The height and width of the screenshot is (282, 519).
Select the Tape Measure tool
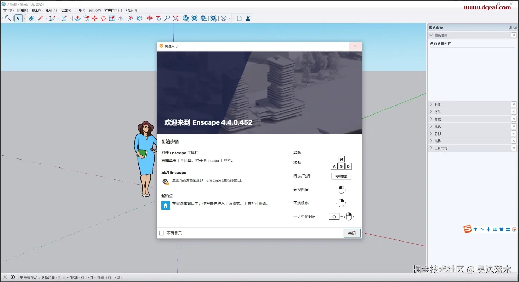131,18
